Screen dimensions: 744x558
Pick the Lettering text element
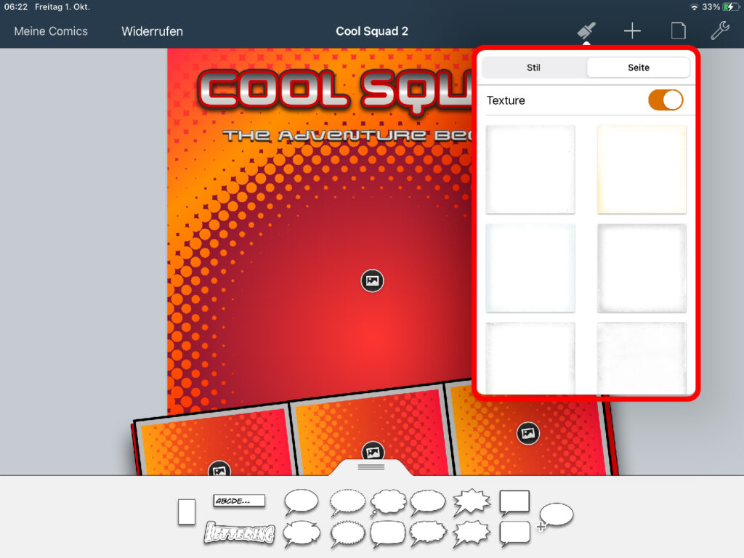click(x=239, y=533)
